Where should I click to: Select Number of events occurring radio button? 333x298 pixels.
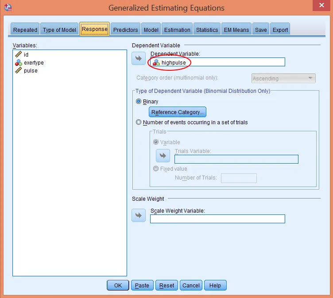pos(139,122)
